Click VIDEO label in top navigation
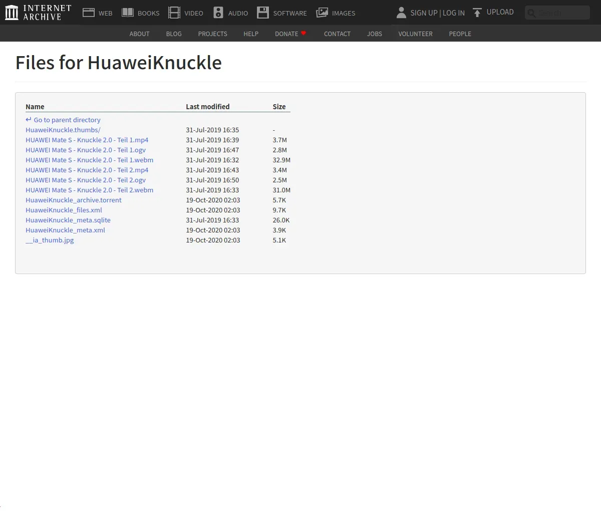The width and height of the screenshot is (601, 511). click(194, 13)
